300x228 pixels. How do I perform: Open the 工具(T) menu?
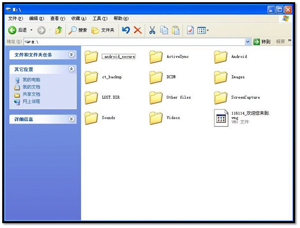coord(100,19)
